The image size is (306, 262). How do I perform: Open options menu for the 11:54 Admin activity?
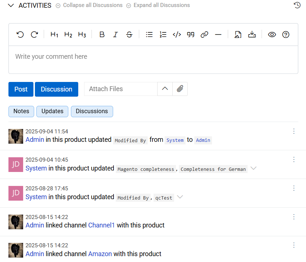coord(294,131)
